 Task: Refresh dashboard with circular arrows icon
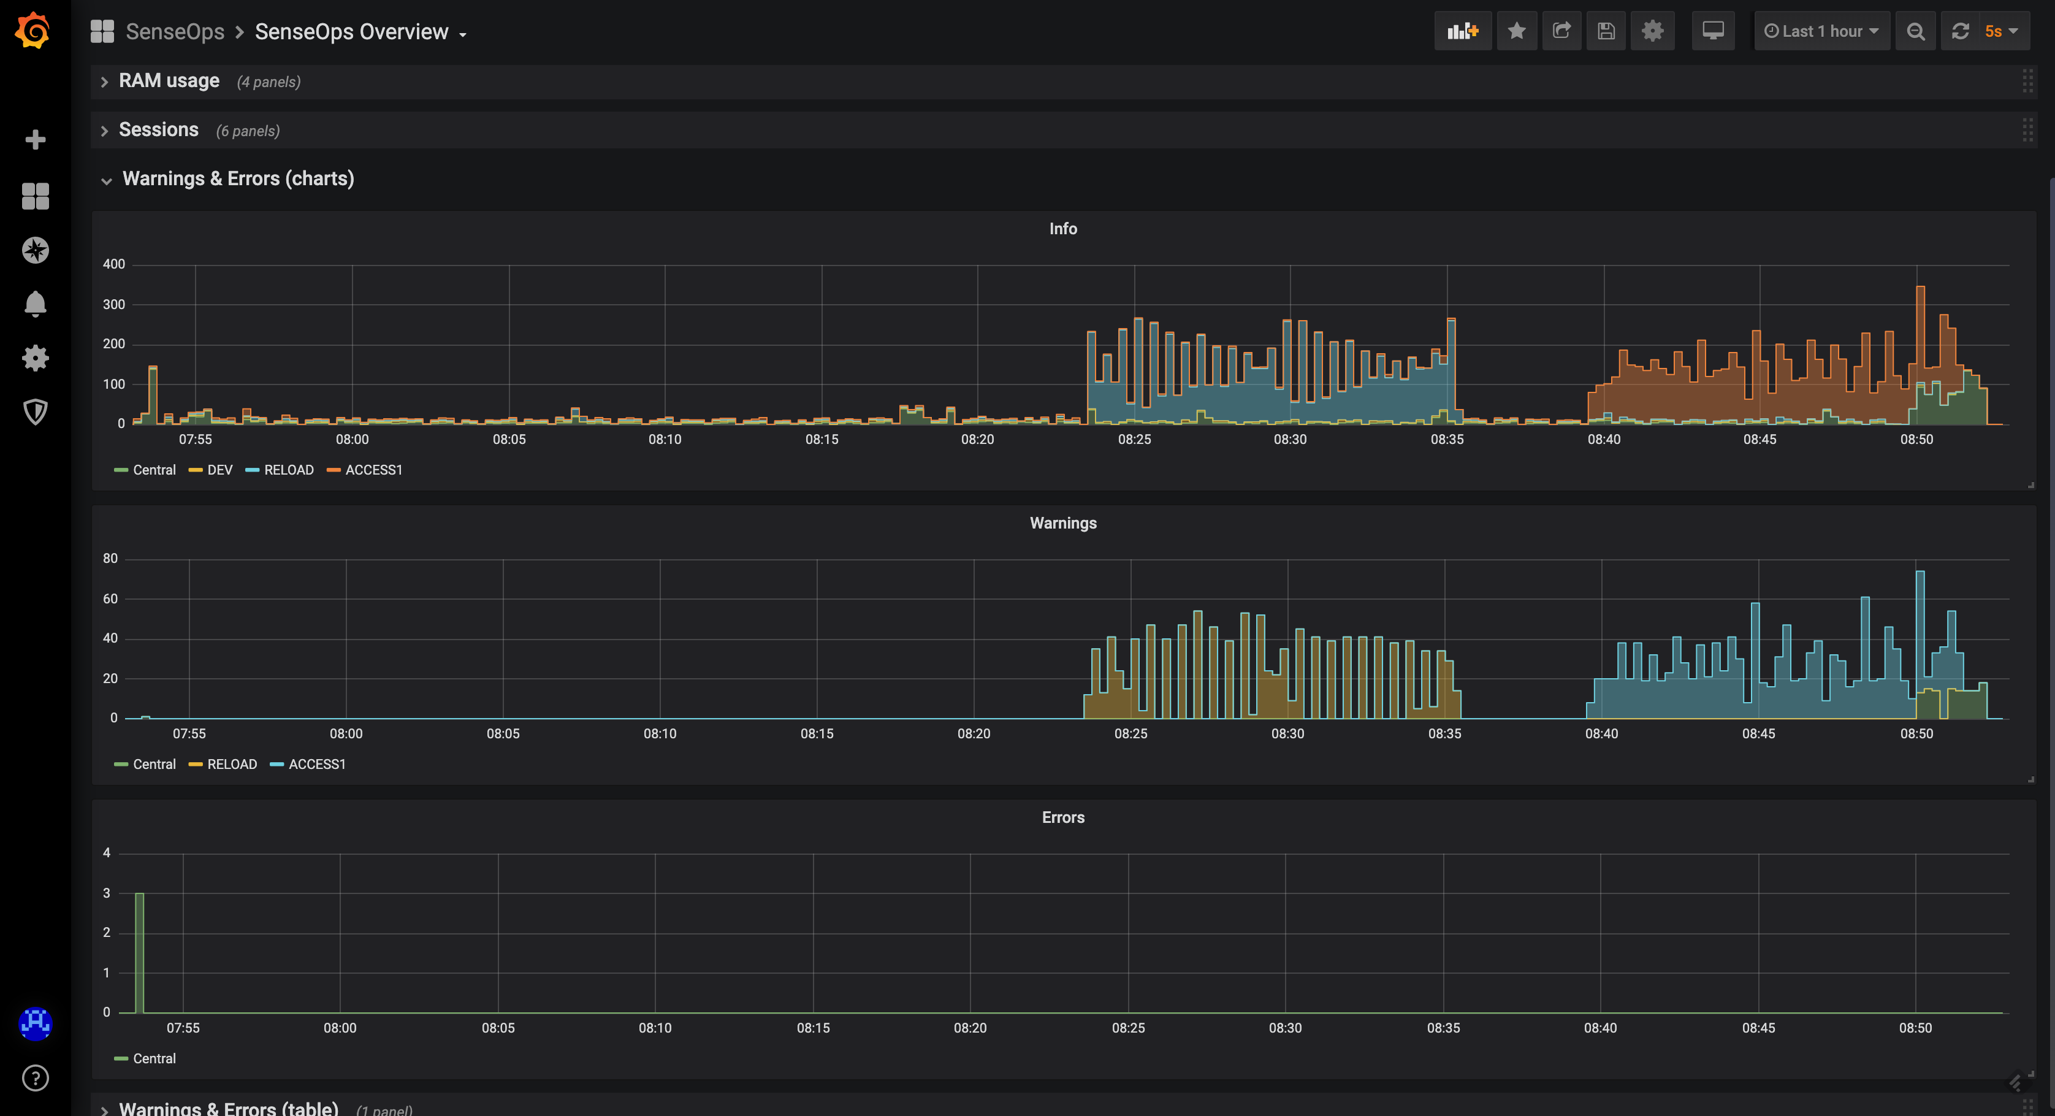[1960, 31]
